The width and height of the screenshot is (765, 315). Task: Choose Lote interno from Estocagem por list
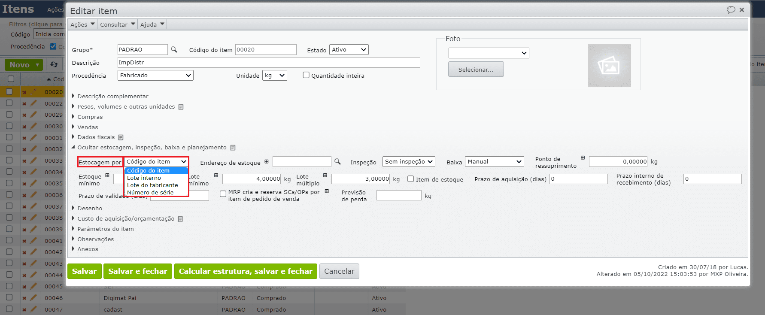pos(156,178)
